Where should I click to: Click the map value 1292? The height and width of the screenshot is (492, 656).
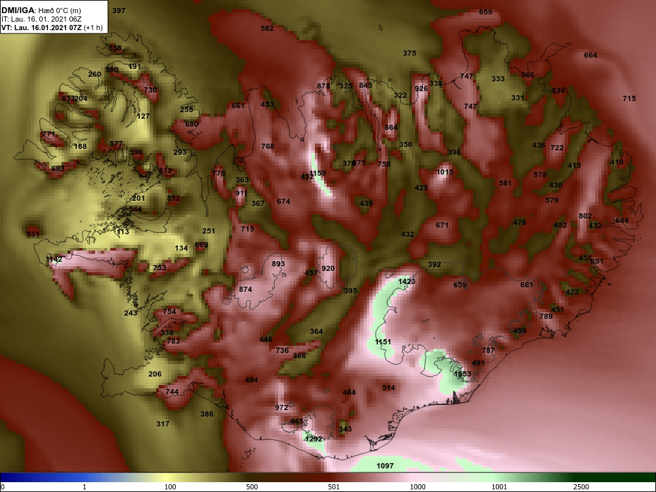point(314,439)
